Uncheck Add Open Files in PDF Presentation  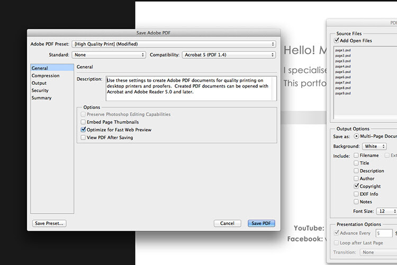[x=337, y=40]
